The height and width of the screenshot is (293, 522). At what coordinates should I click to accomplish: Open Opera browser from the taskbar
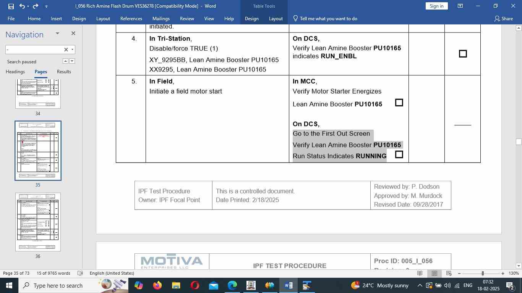click(195, 285)
